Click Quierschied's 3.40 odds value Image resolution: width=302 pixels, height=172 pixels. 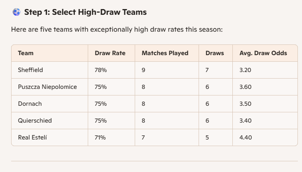[x=246, y=121]
